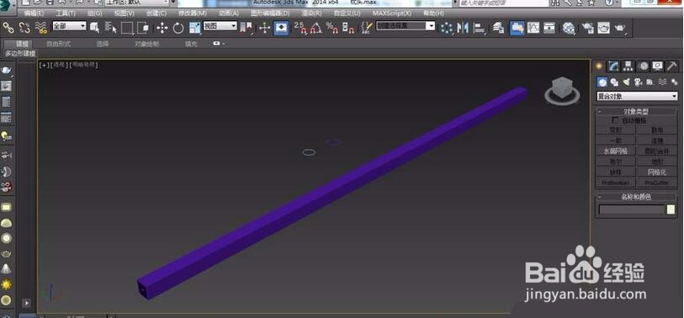This screenshot has width=684, height=318.
Task: Switch to the 建模 ribbon tab
Action: pyautogui.click(x=22, y=44)
